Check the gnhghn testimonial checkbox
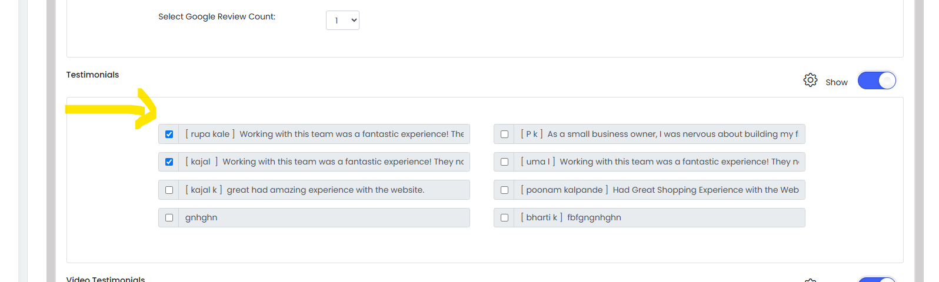 pos(169,217)
